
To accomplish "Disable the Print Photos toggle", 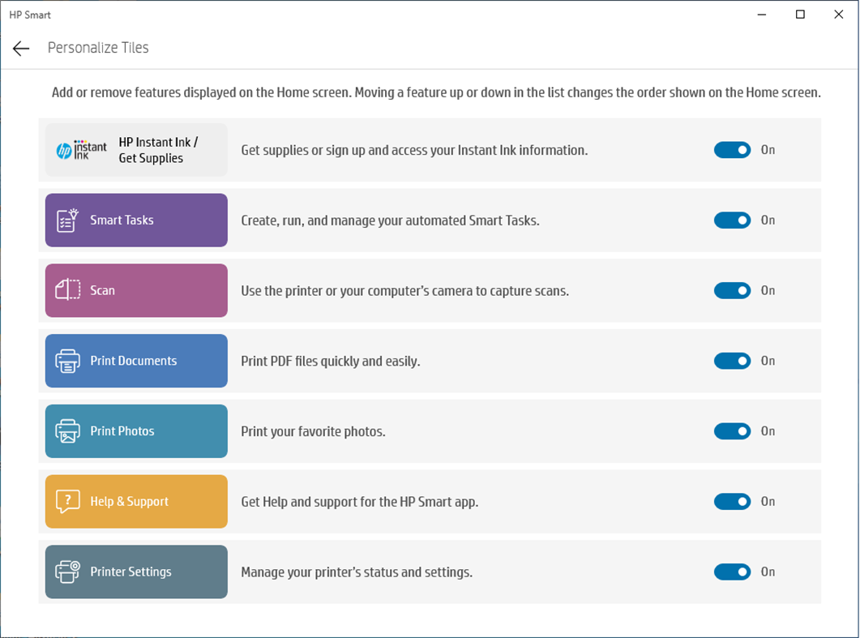I will tap(732, 430).
